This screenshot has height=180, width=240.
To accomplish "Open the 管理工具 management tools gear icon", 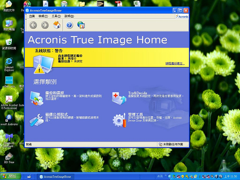I will [119, 120].
